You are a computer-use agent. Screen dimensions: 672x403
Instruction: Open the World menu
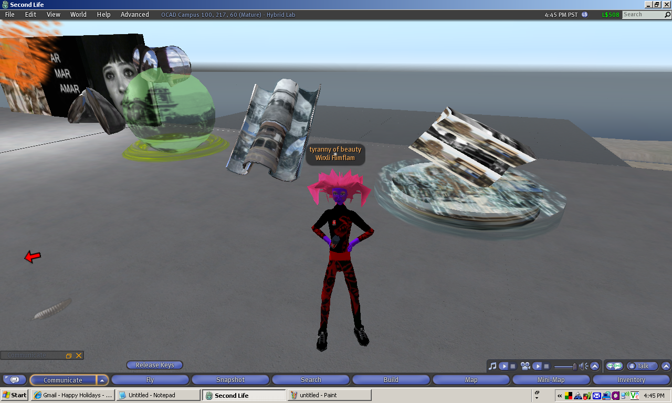pos(78,15)
